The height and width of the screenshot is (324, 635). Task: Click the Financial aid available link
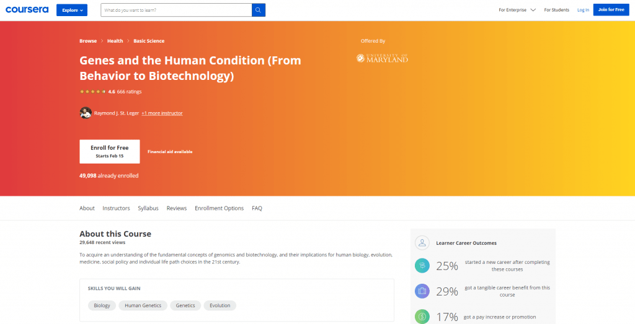point(170,152)
